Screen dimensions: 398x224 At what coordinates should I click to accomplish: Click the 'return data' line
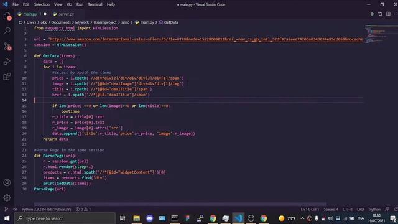pos(55,139)
